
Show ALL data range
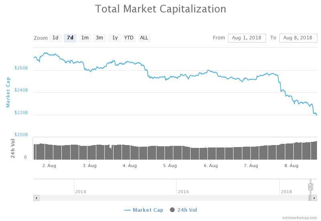[144, 38]
